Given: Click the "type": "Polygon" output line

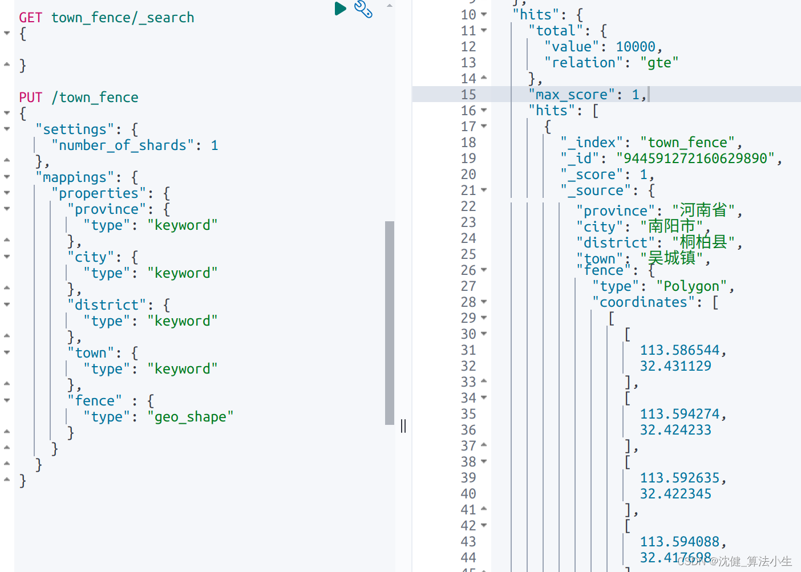Looking at the screenshot, I should pyautogui.click(x=663, y=286).
